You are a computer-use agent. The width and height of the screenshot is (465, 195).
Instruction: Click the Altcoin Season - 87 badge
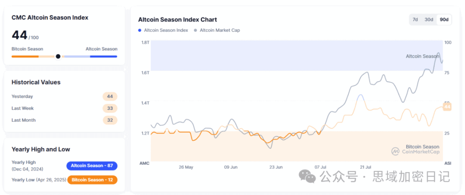point(92,166)
